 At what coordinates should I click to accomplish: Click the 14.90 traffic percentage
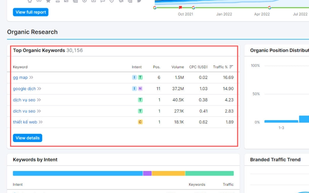coord(228,89)
